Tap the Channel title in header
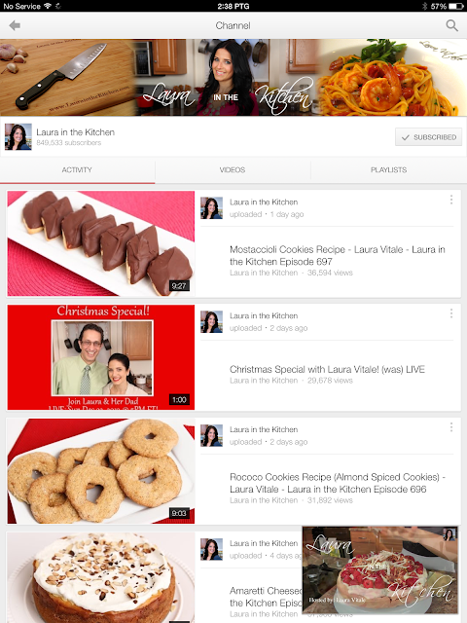The height and width of the screenshot is (623, 467). (233, 26)
